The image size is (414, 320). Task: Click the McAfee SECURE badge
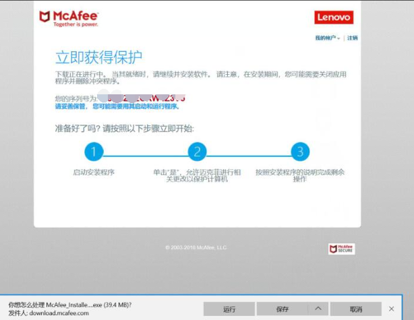point(341,249)
